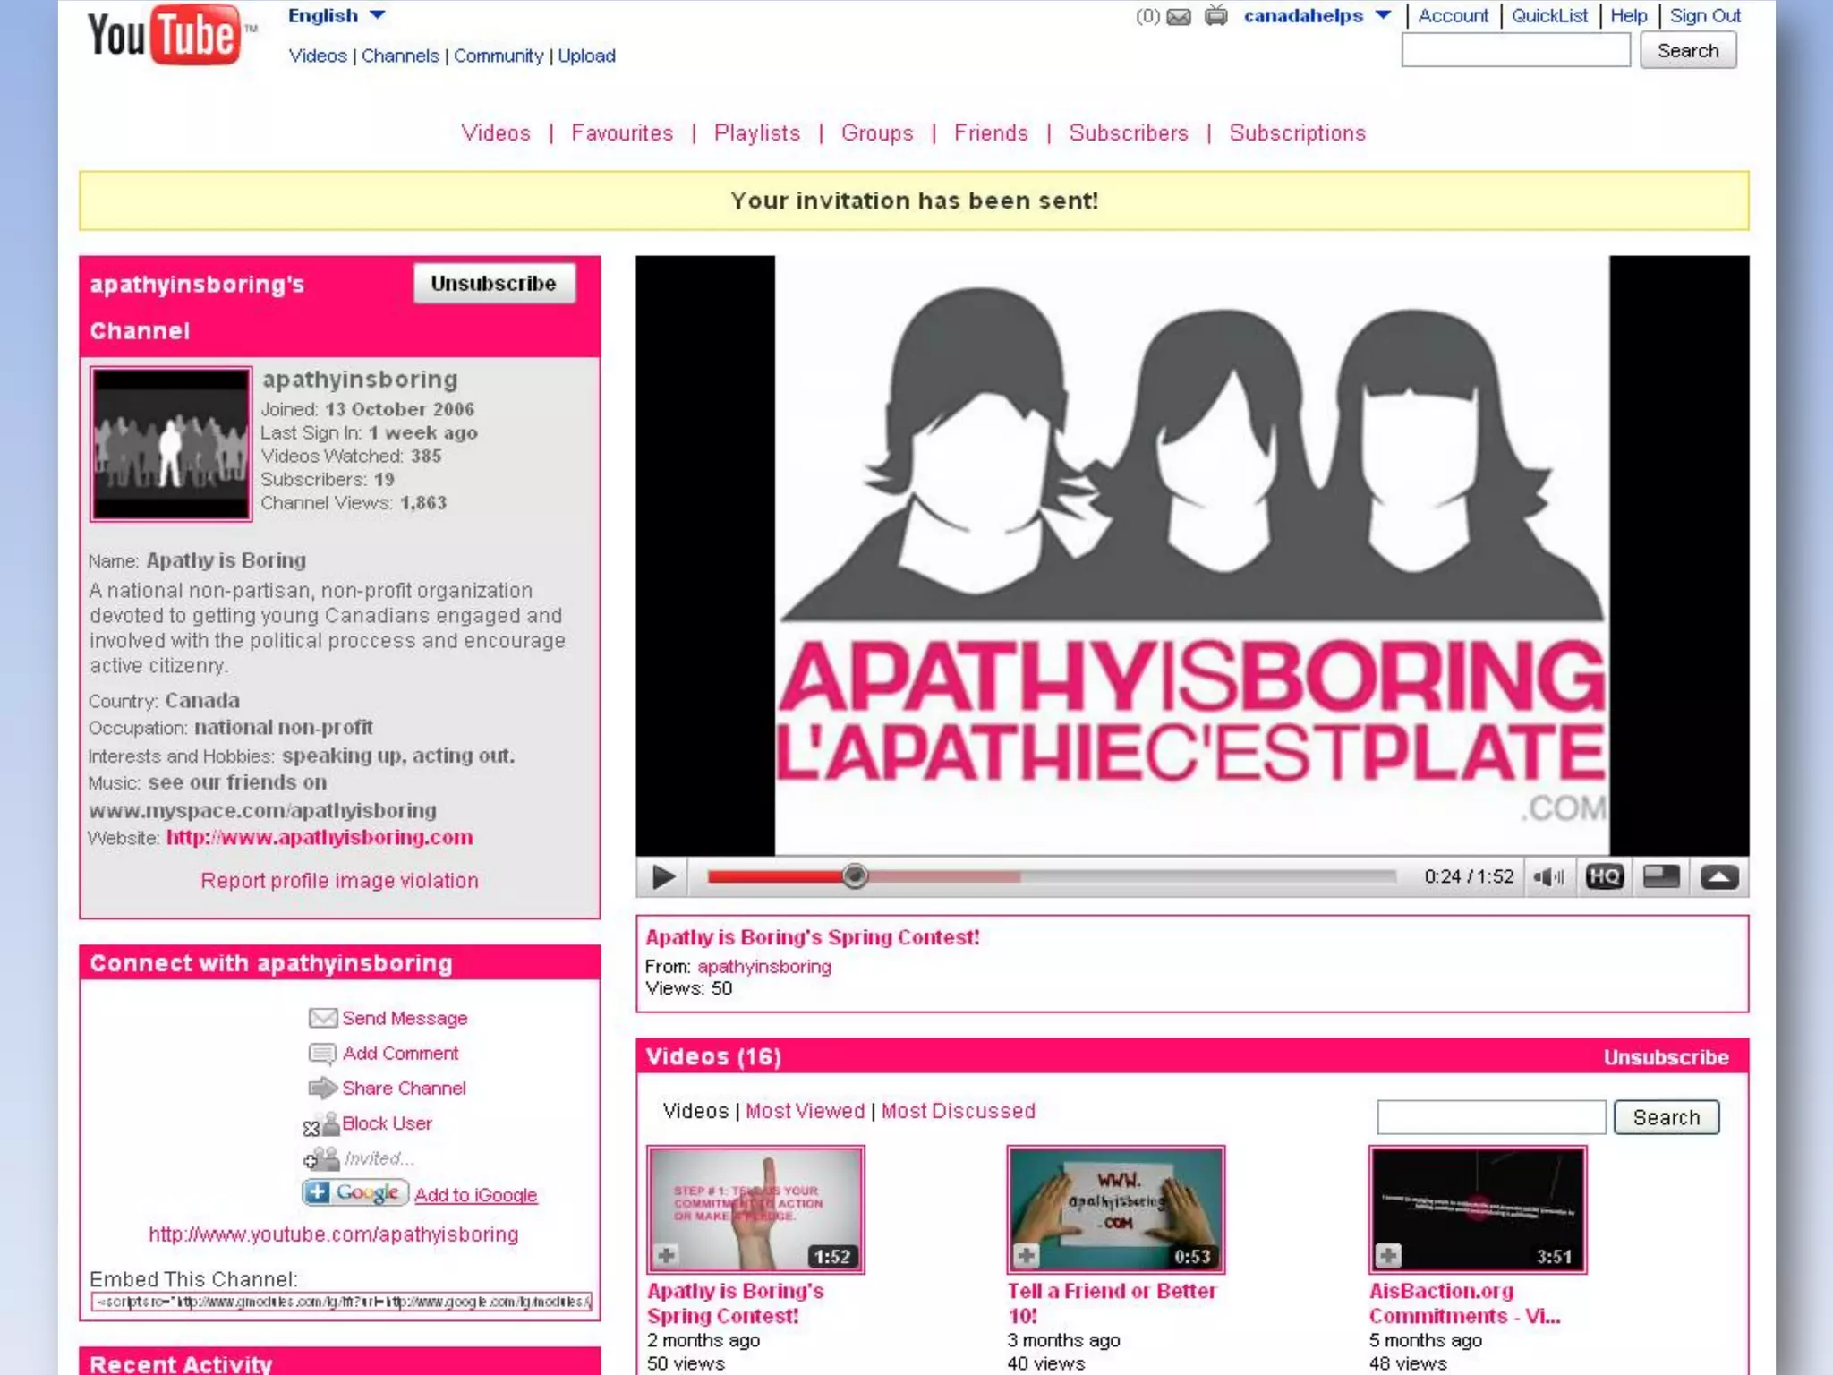
Task: Open the Playlists channel tab
Action: pyautogui.click(x=756, y=133)
